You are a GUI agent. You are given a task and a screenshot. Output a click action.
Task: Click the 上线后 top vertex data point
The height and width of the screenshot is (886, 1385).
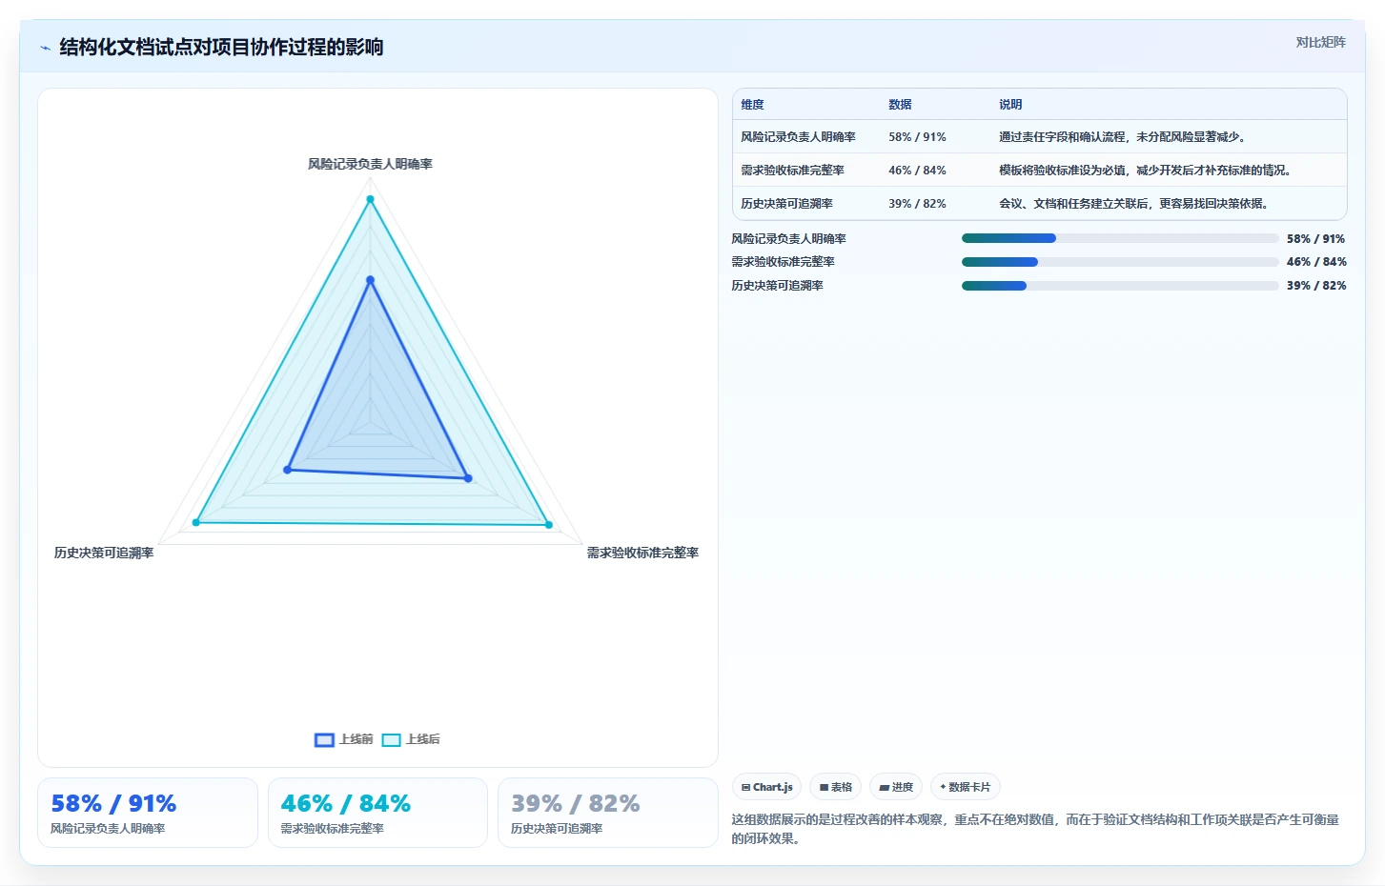tap(370, 199)
